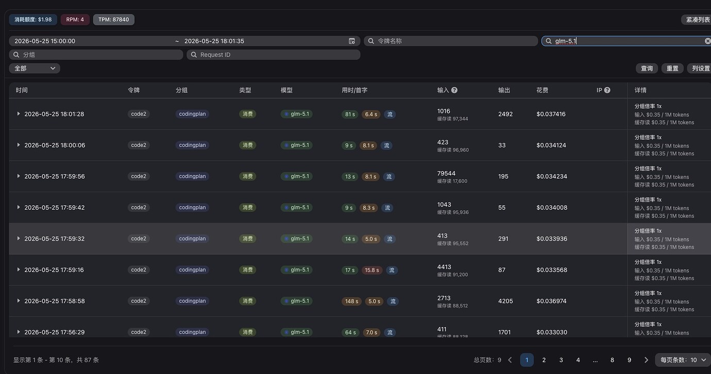Go to page 3
711x374 pixels.
(561, 360)
